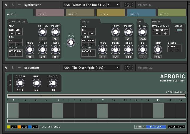Switch to the UNIT 3 tab
Screen dimensions: 190x134
click(80, 13)
